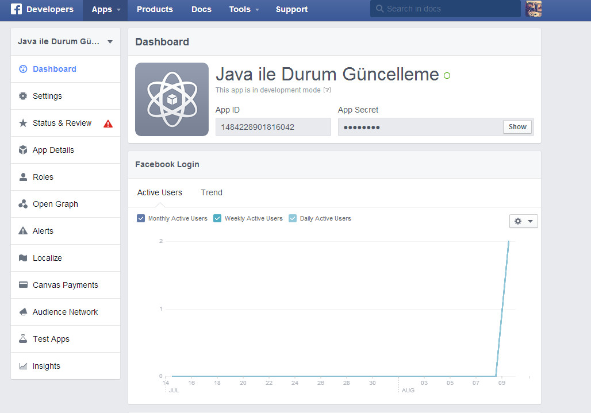Click the Search in docs field
The width and height of the screenshot is (591, 413).
pyautogui.click(x=445, y=9)
